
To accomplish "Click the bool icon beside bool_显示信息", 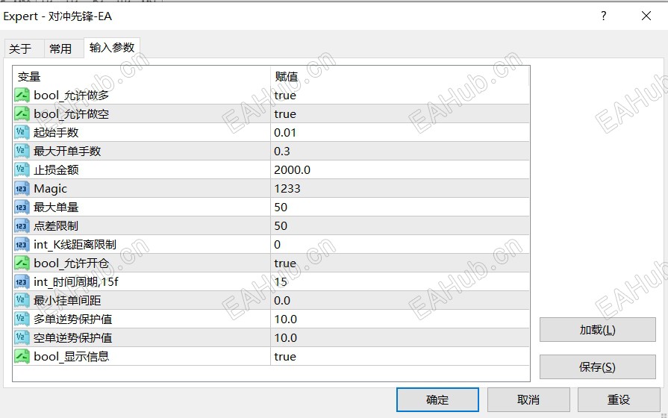I will click(22, 356).
